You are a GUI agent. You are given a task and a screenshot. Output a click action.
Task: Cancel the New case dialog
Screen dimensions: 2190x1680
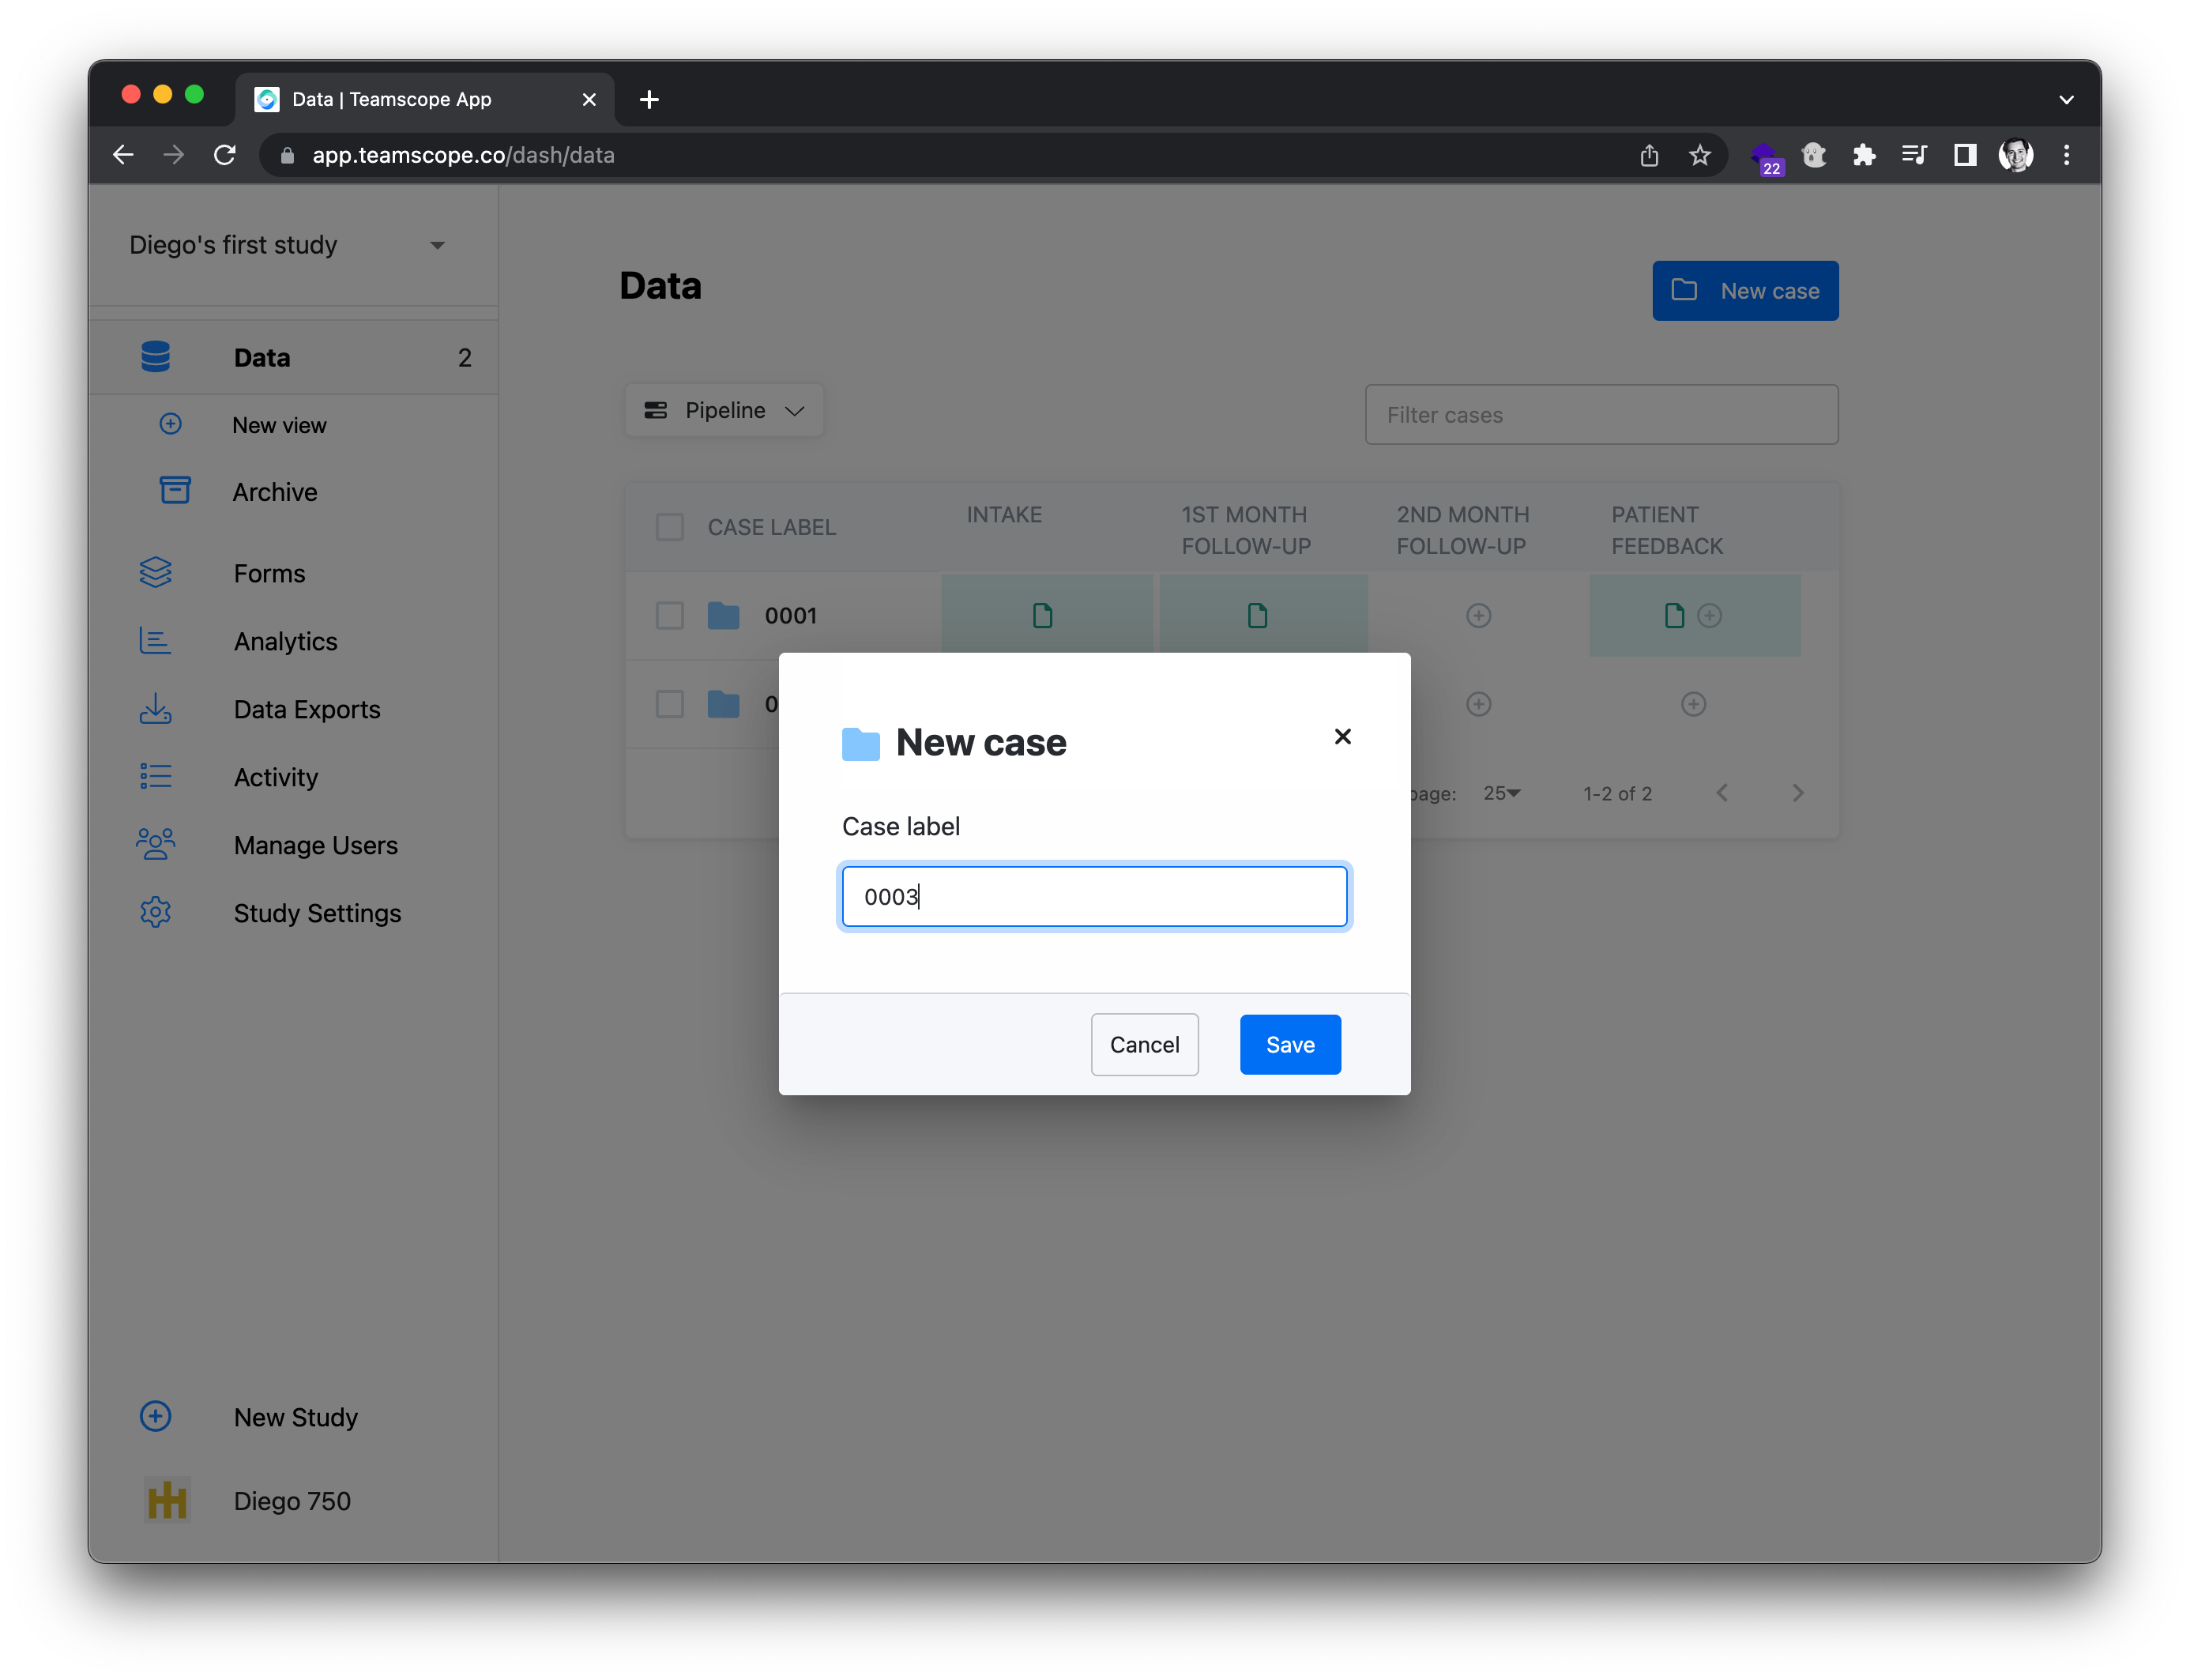[1143, 1045]
